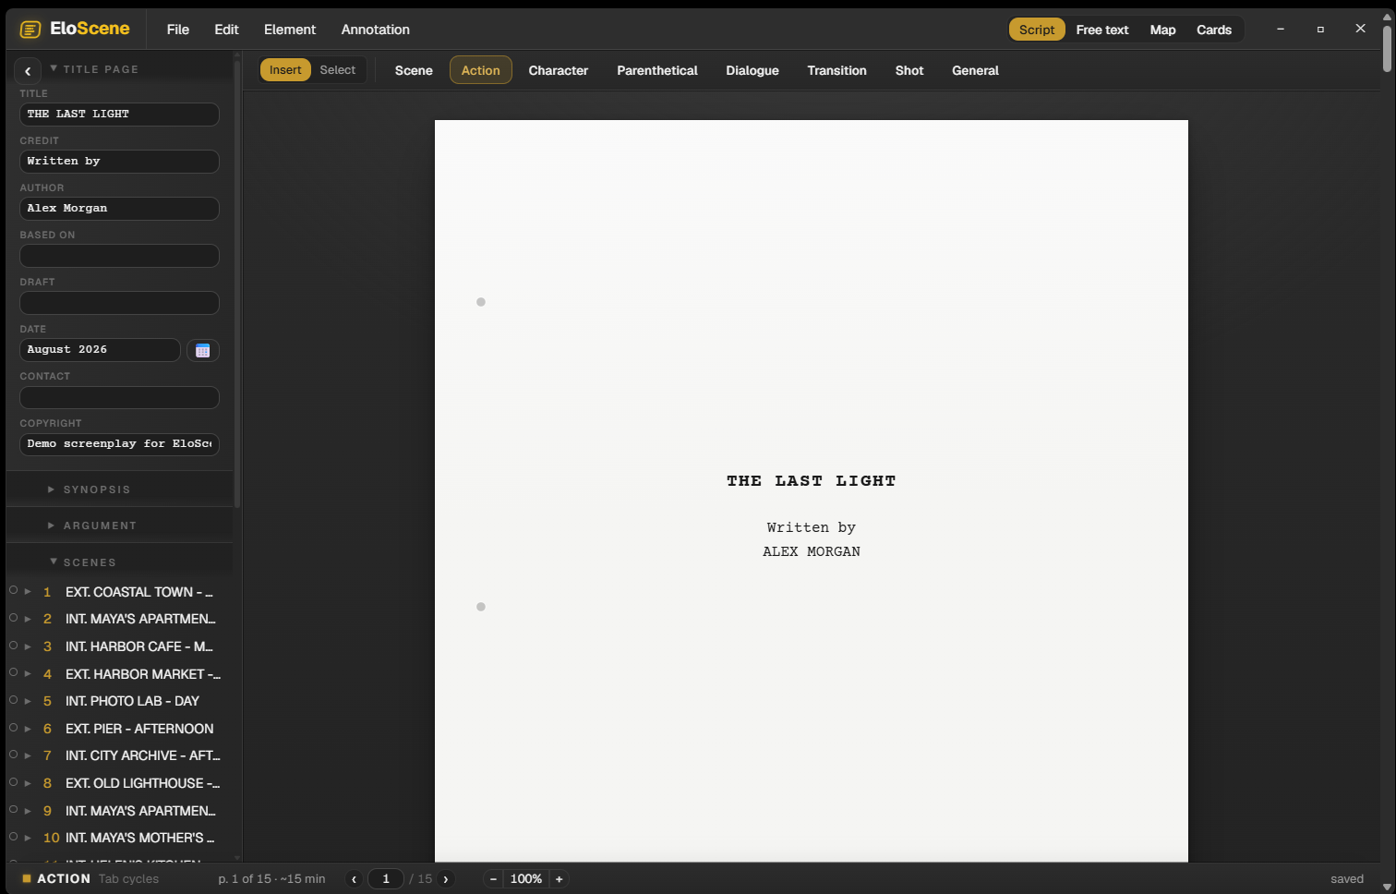Screen dimensions: 1396x894
Task: Switch to Map view
Action: click(1162, 30)
